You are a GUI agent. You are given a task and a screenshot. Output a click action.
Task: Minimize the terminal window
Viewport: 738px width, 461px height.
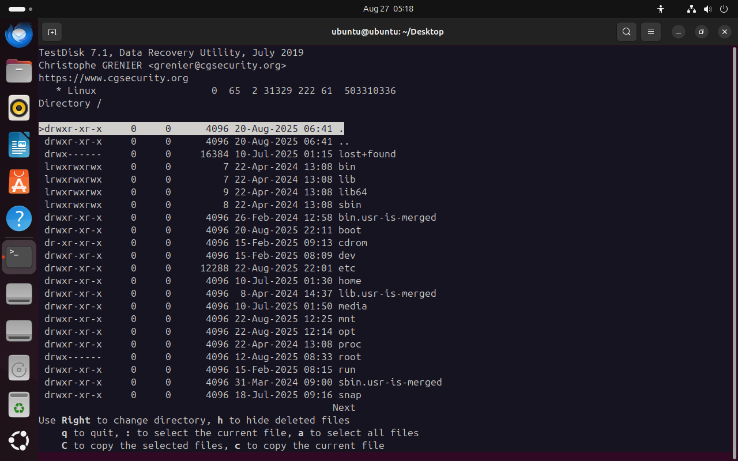pyautogui.click(x=678, y=32)
